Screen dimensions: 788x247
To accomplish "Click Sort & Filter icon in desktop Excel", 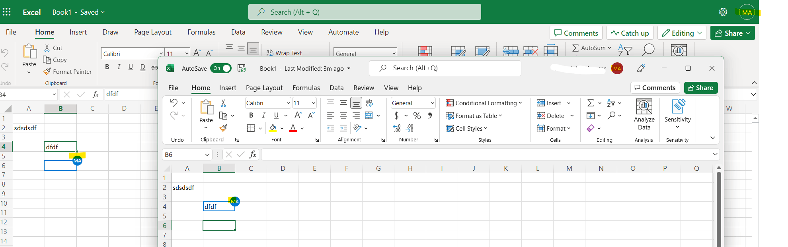I will (x=612, y=103).
